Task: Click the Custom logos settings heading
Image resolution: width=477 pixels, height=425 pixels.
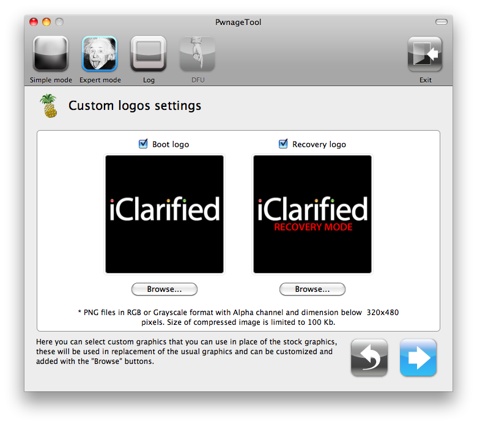Action: 135,106
